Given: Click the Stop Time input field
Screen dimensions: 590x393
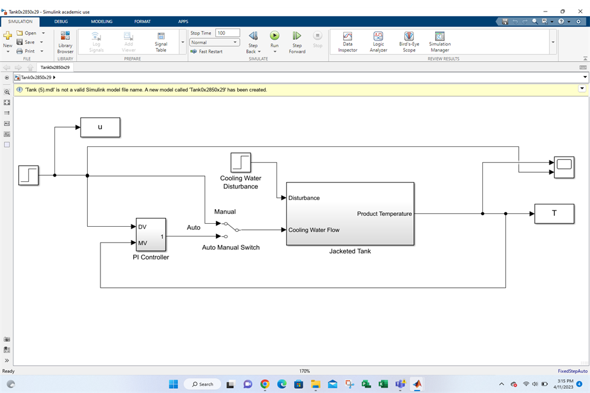Looking at the screenshot, I should (x=228, y=33).
